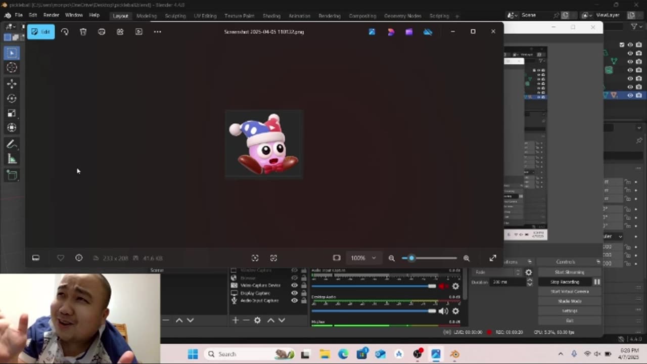
Task: Select Blender's Select Box tool
Action: pos(12,53)
